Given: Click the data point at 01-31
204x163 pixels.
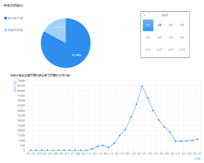Looking at the screenshot, I should (x=198, y=139).
